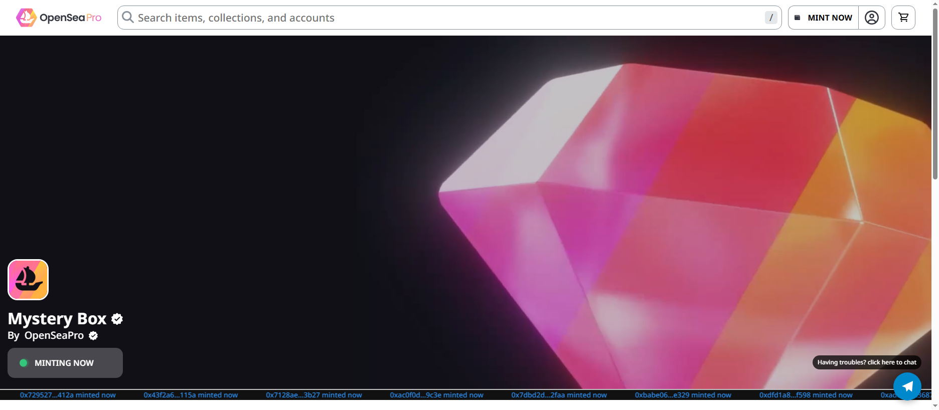
Task: Click the OpenSeaPro verified badge
Action: (x=93, y=336)
